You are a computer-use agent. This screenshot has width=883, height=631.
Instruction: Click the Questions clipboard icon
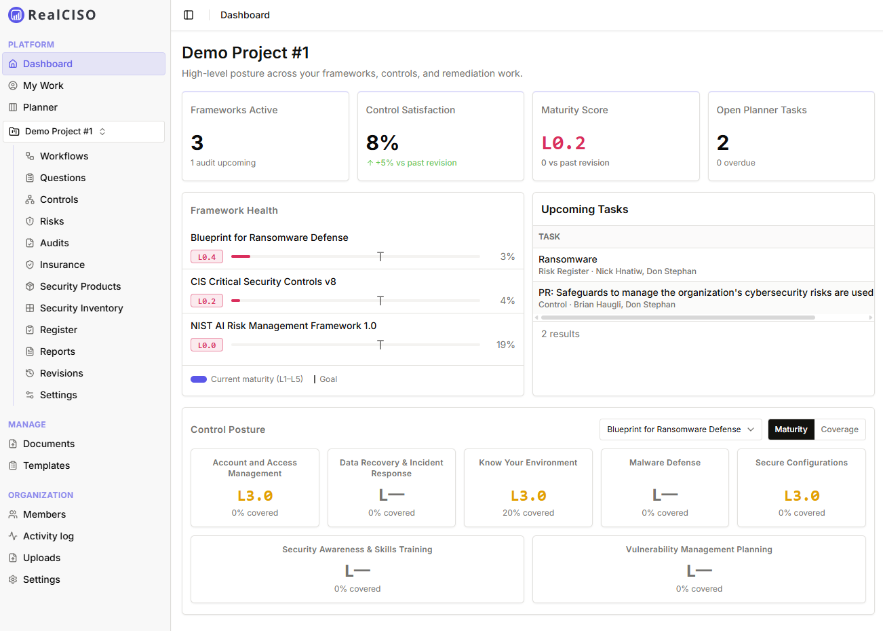pyautogui.click(x=30, y=178)
